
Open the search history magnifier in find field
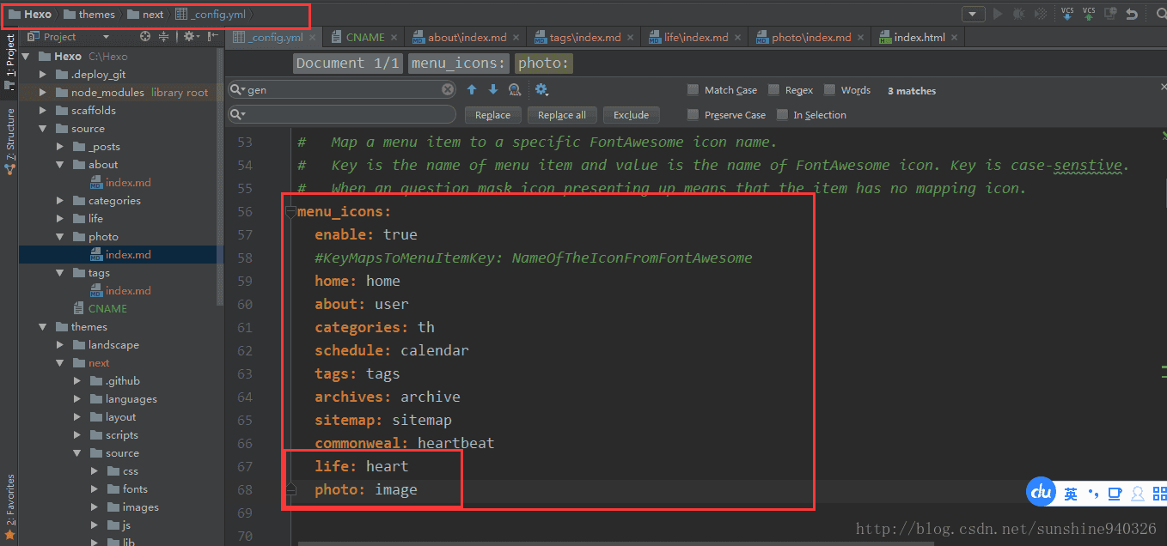click(x=238, y=89)
